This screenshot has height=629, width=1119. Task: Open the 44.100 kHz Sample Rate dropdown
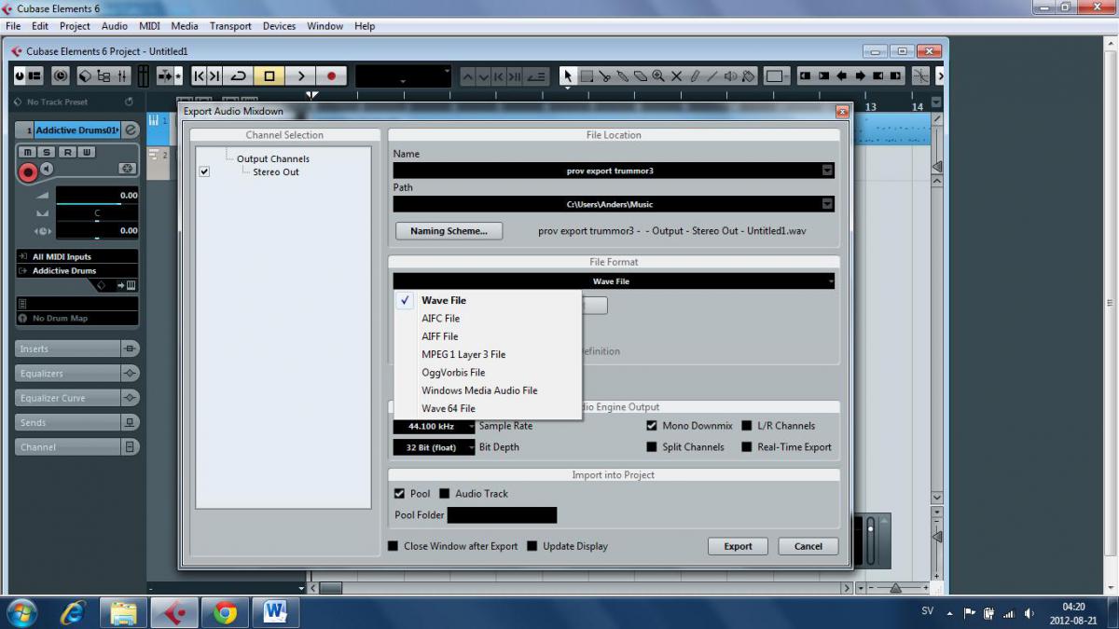434,426
